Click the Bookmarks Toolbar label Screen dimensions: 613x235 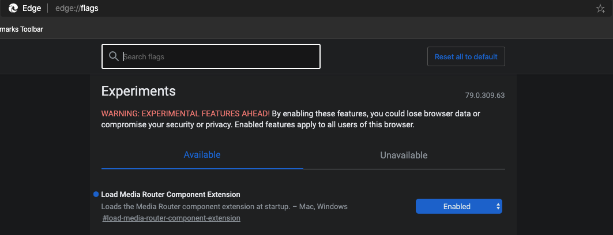point(21,29)
